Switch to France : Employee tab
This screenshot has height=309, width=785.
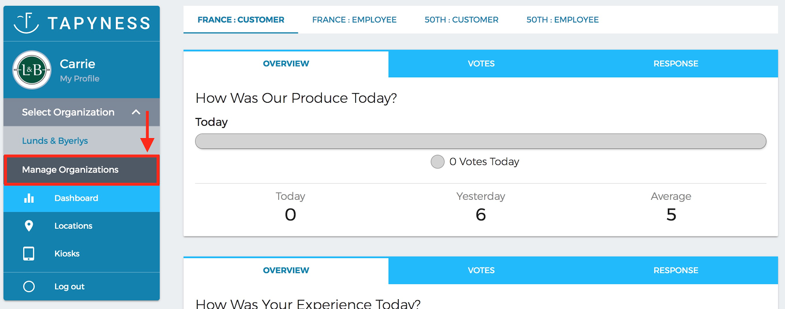pos(354,20)
